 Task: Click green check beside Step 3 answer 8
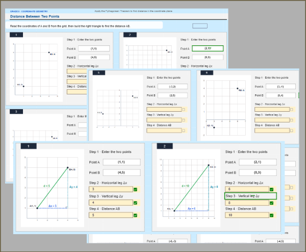click(272, 203)
